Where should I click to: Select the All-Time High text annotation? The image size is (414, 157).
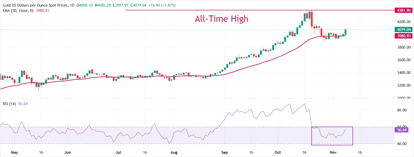[x=221, y=19]
